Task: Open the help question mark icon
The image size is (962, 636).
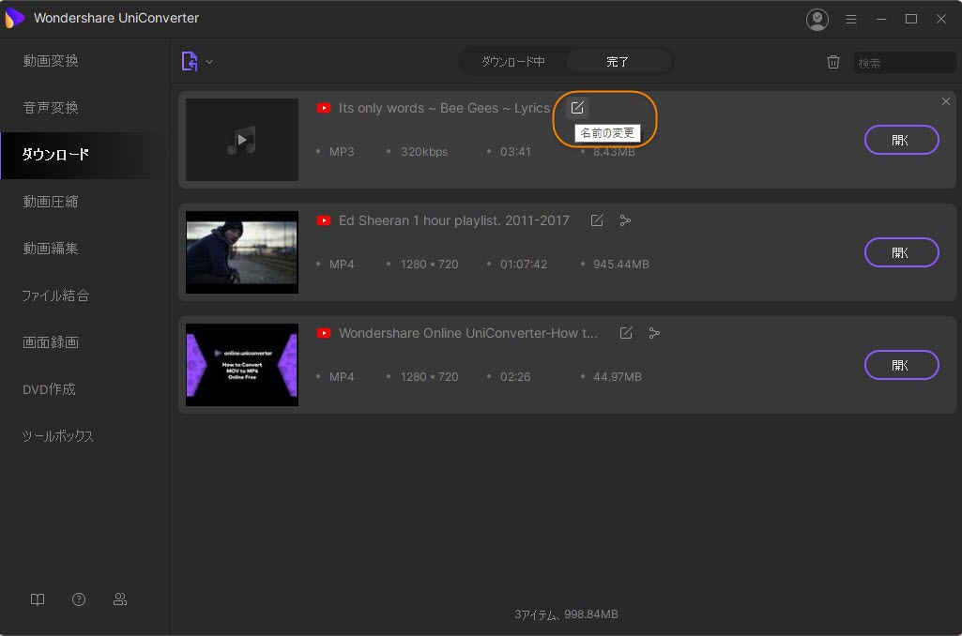Action: [79, 599]
